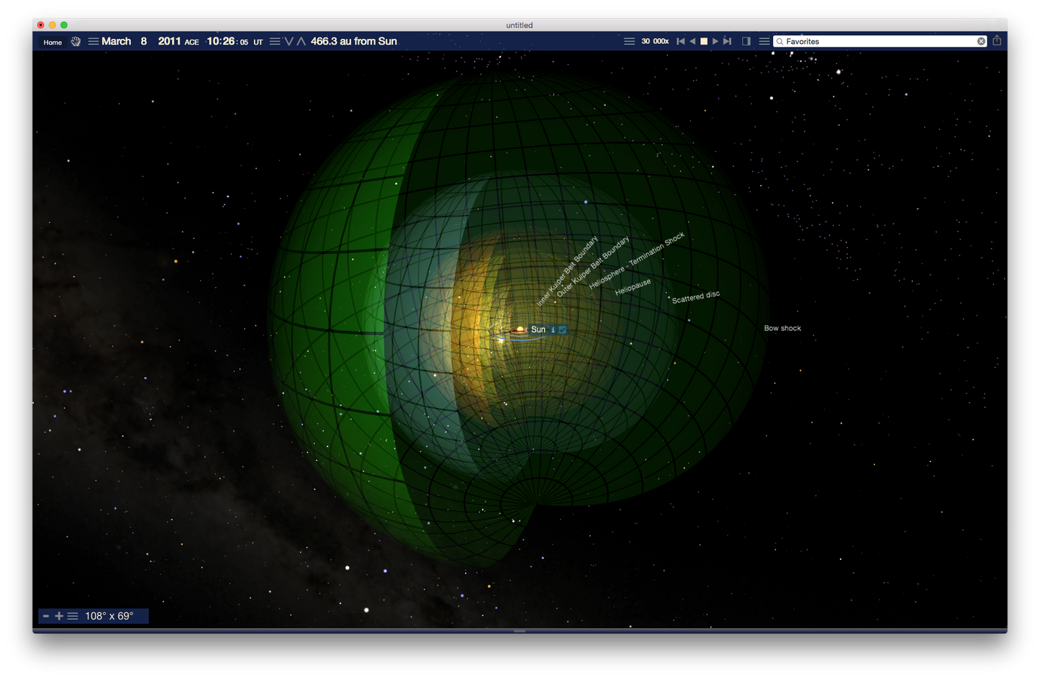Toggle the side panel
Screen dimensions: 1040x680
click(x=746, y=42)
